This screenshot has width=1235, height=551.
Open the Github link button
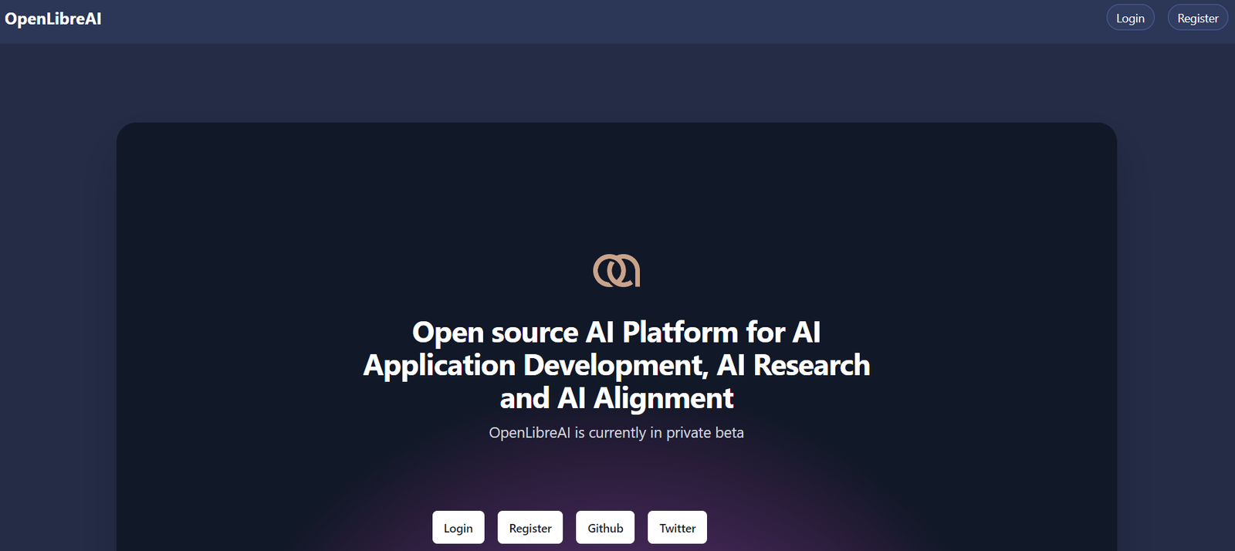605,528
